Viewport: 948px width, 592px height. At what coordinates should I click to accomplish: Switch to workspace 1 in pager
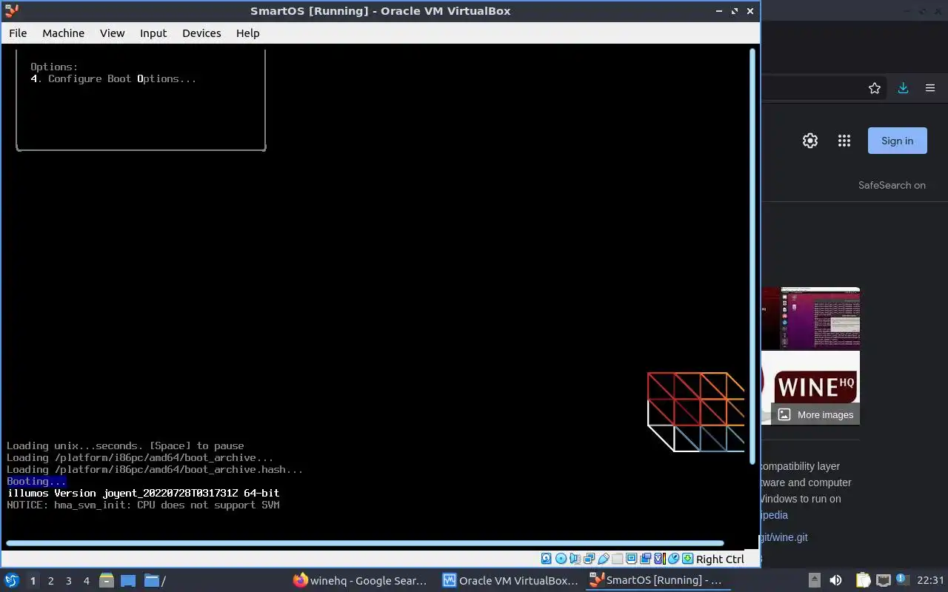pos(33,581)
